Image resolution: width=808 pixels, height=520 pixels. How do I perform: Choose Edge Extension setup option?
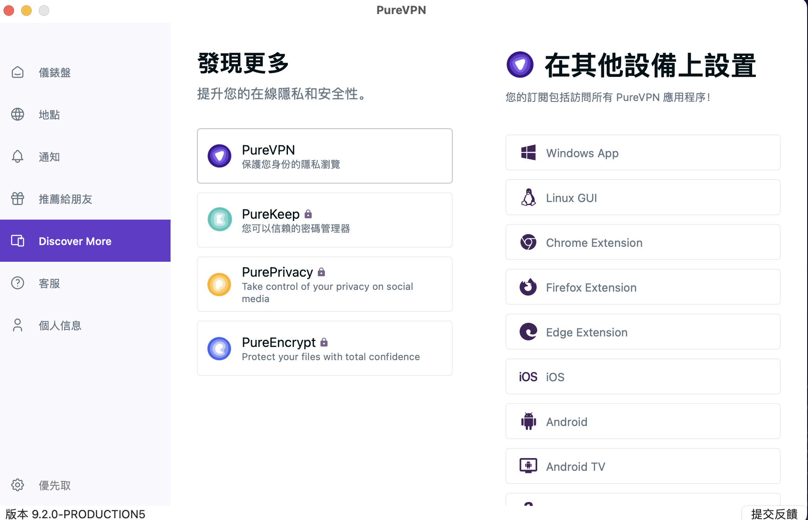[x=643, y=332]
